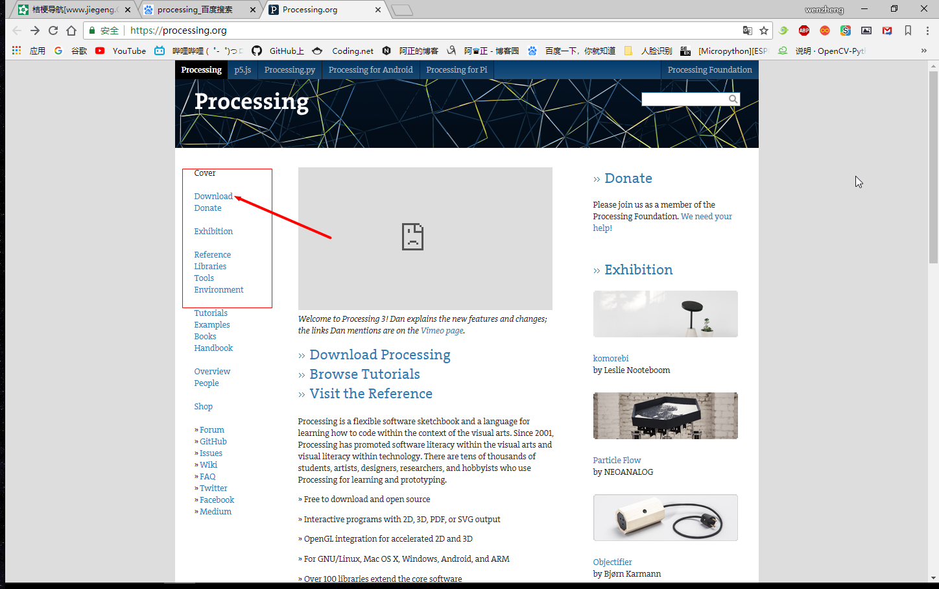This screenshot has width=939, height=589.
Task: Open the 人脸识别 bookmark folder
Action: click(x=648, y=51)
